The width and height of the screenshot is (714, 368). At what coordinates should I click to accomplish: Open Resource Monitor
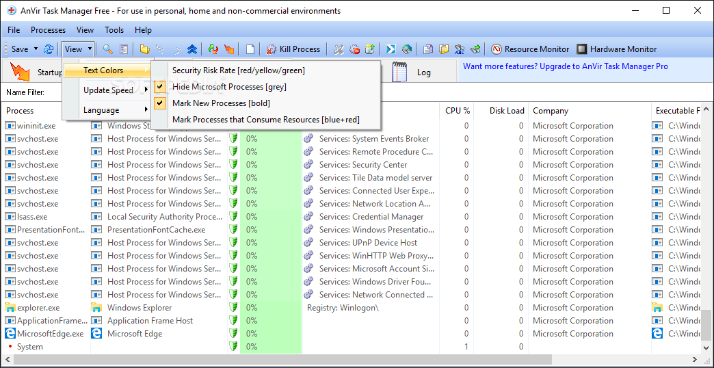pyautogui.click(x=531, y=49)
